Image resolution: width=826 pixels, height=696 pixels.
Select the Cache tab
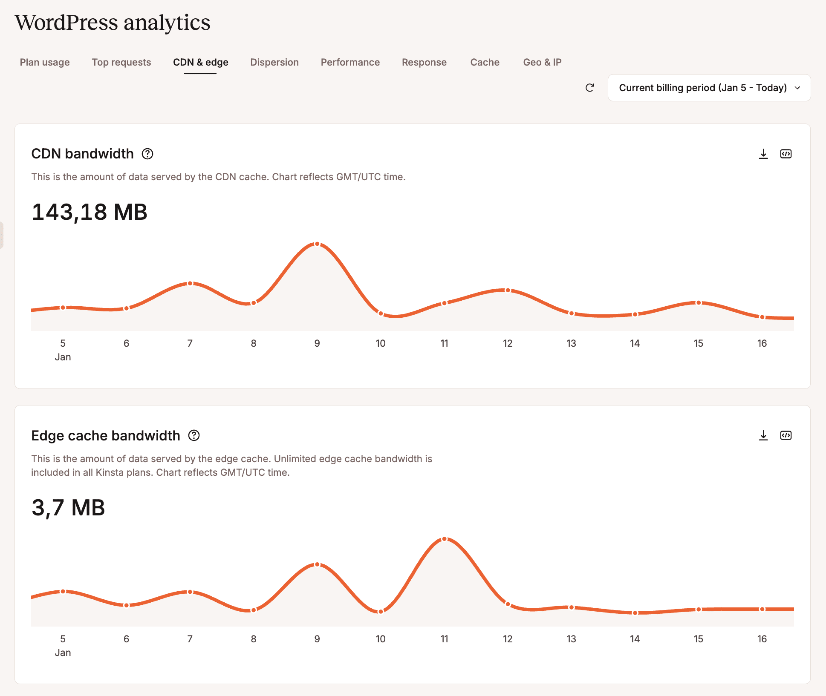point(485,62)
